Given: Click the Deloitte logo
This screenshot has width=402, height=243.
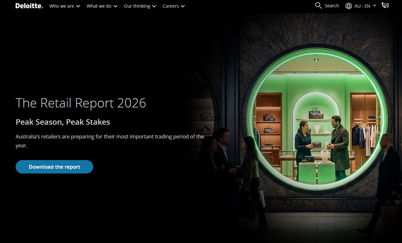Looking at the screenshot, I should [29, 6].
